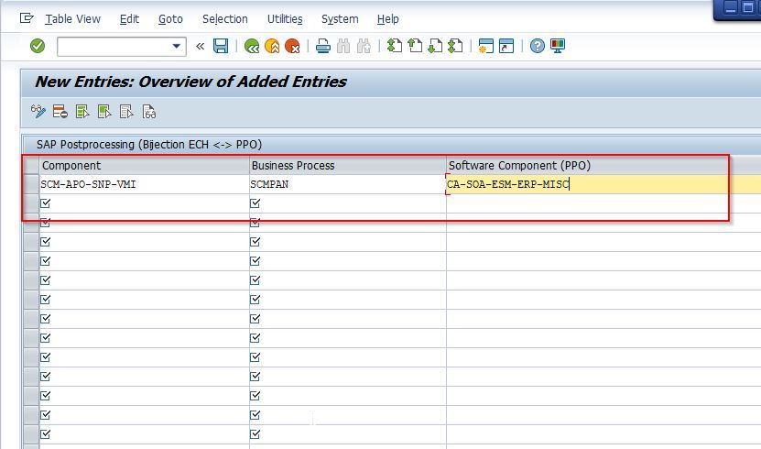Open the SAP system menu icon left of Table View

point(27,18)
